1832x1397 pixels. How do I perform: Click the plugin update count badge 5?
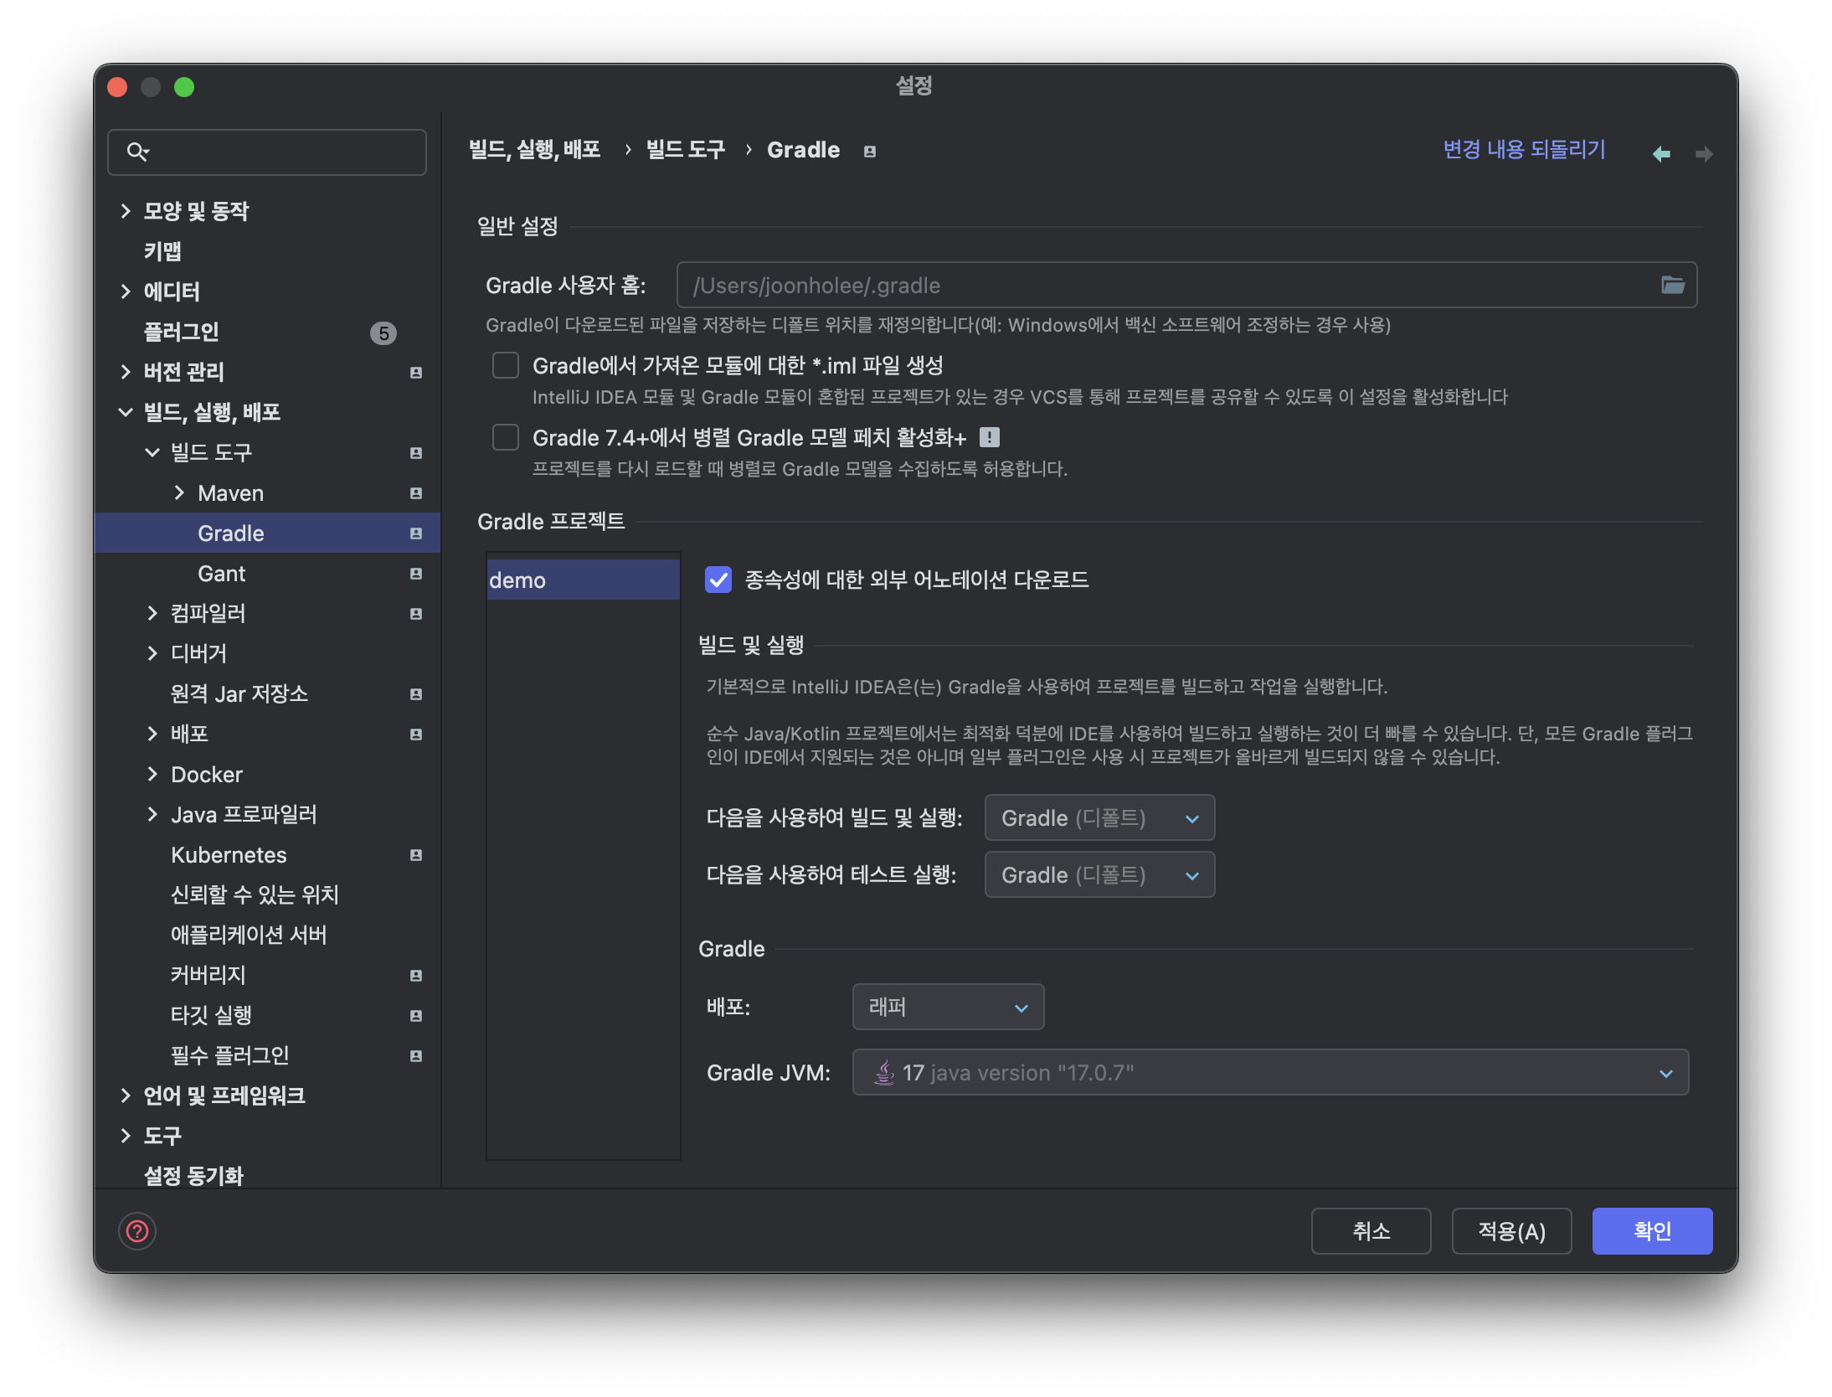(x=383, y=332)
